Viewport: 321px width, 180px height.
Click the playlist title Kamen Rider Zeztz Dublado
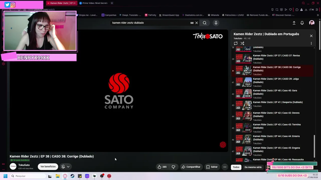coord(266,34)
